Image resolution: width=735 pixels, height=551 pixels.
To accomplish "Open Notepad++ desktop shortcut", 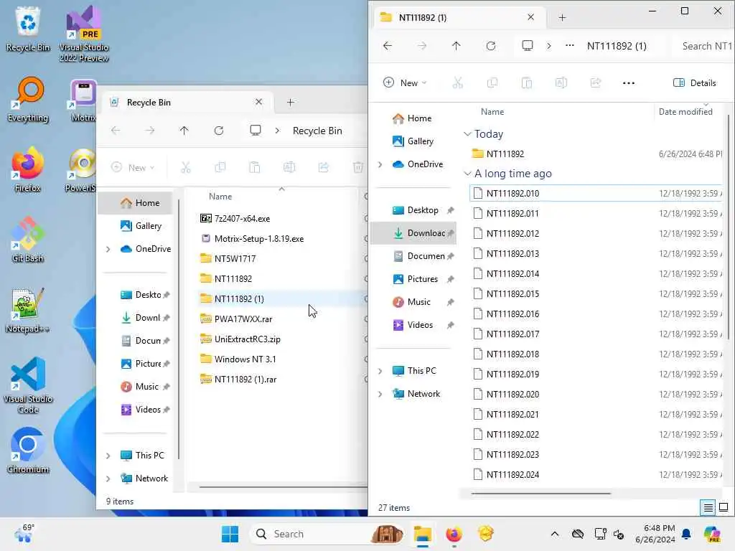I will pos(28,310).
